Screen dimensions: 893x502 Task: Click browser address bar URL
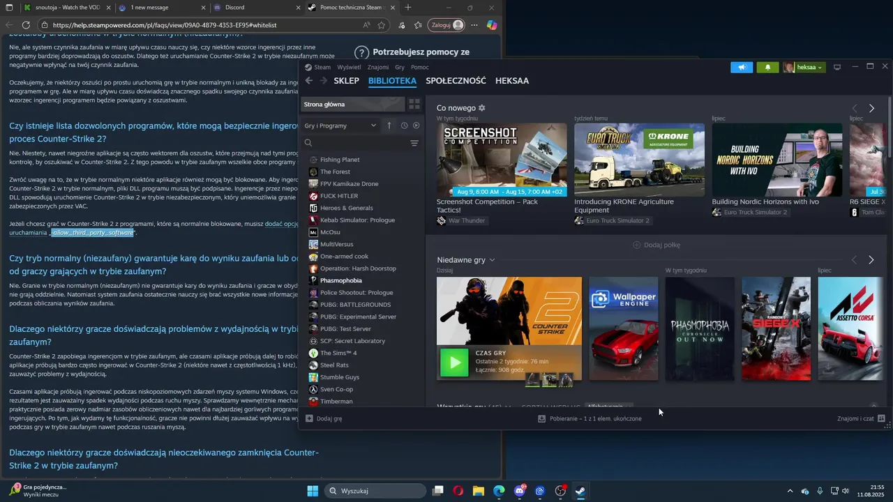pos(165,25)
